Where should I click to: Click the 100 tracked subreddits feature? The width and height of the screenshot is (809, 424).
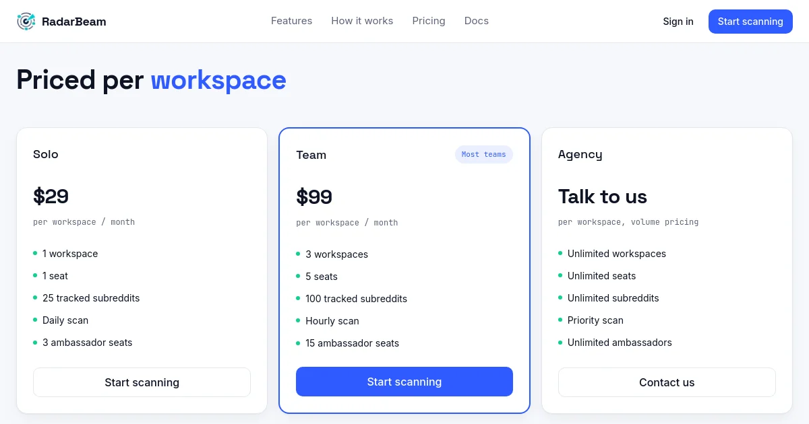coord(356,299)
